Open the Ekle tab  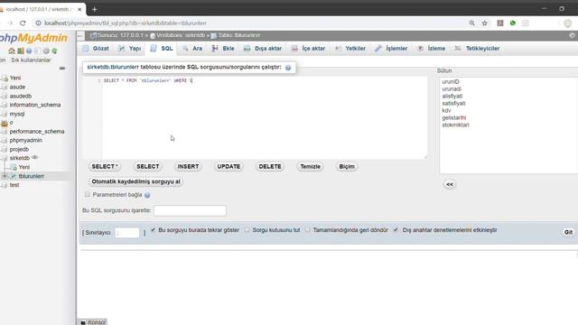[x=223, y=48]
